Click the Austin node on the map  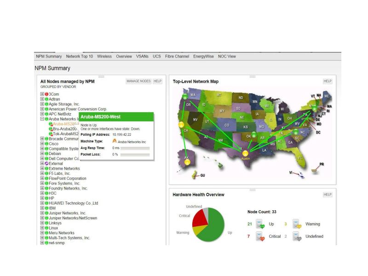(x=245, y=154)
